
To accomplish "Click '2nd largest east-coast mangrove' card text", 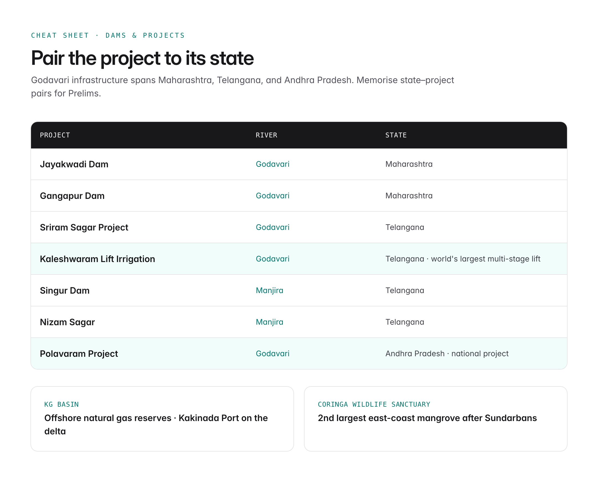I will [x=427, y=418].
